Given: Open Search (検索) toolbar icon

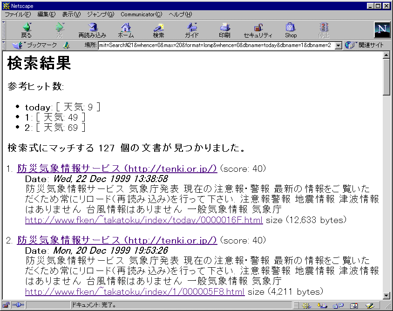Looking at the screenshot, I should [x=158, y=30].
